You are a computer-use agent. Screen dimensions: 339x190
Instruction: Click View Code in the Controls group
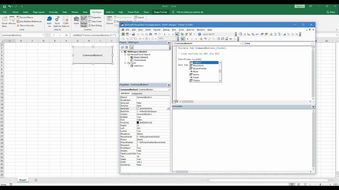[x=95, y=21]
